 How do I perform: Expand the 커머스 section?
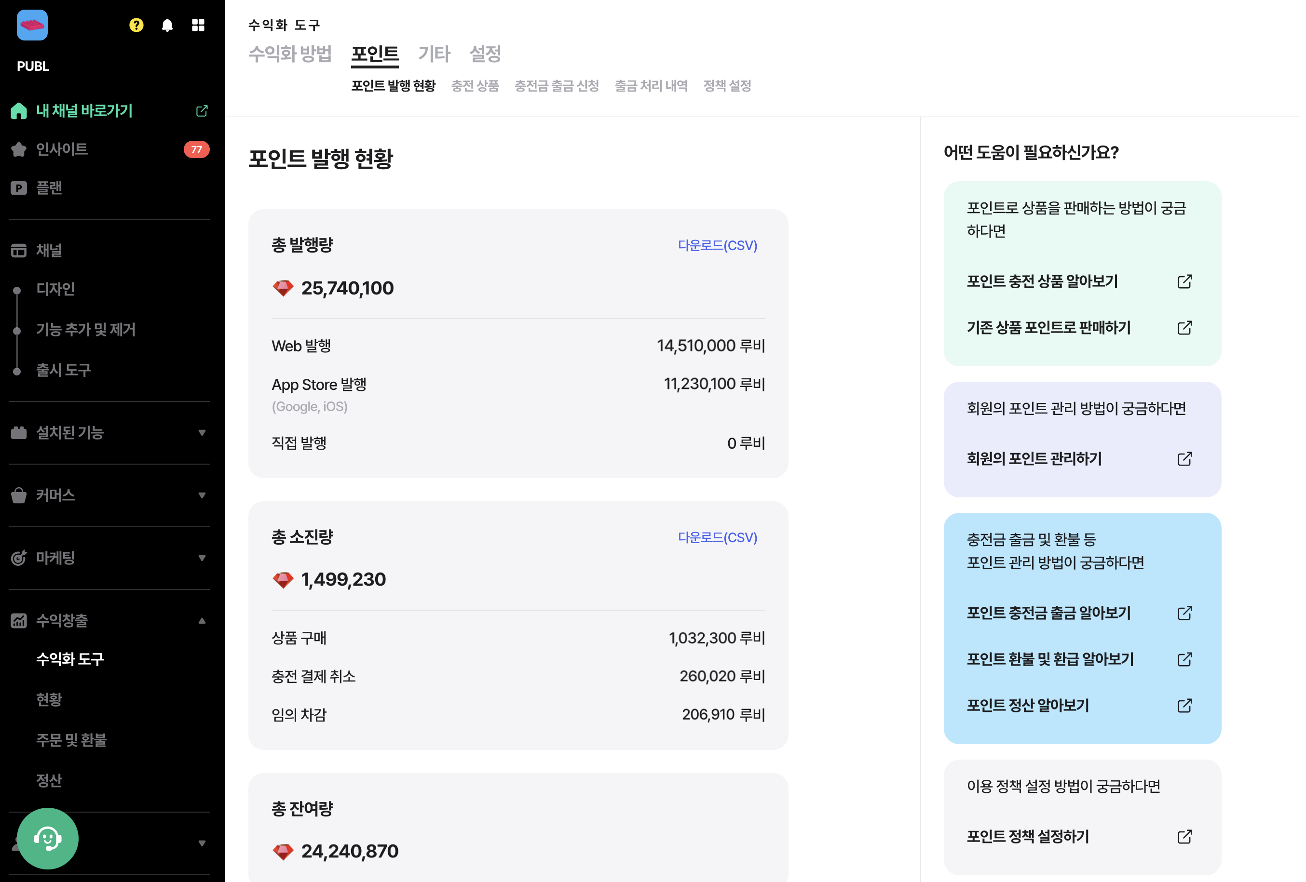tap(201, 494)
